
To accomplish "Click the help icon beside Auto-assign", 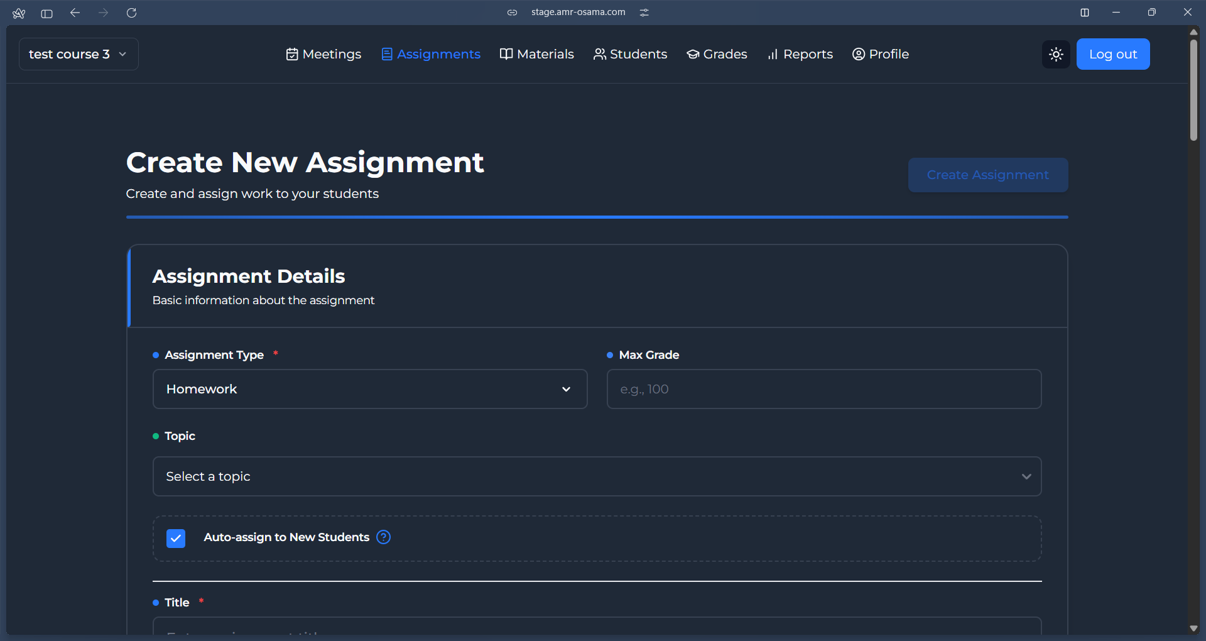I will 384,537.
